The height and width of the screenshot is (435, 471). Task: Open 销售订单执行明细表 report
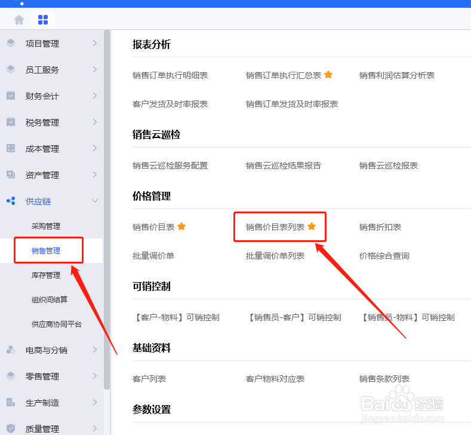(x=170, y=75)
